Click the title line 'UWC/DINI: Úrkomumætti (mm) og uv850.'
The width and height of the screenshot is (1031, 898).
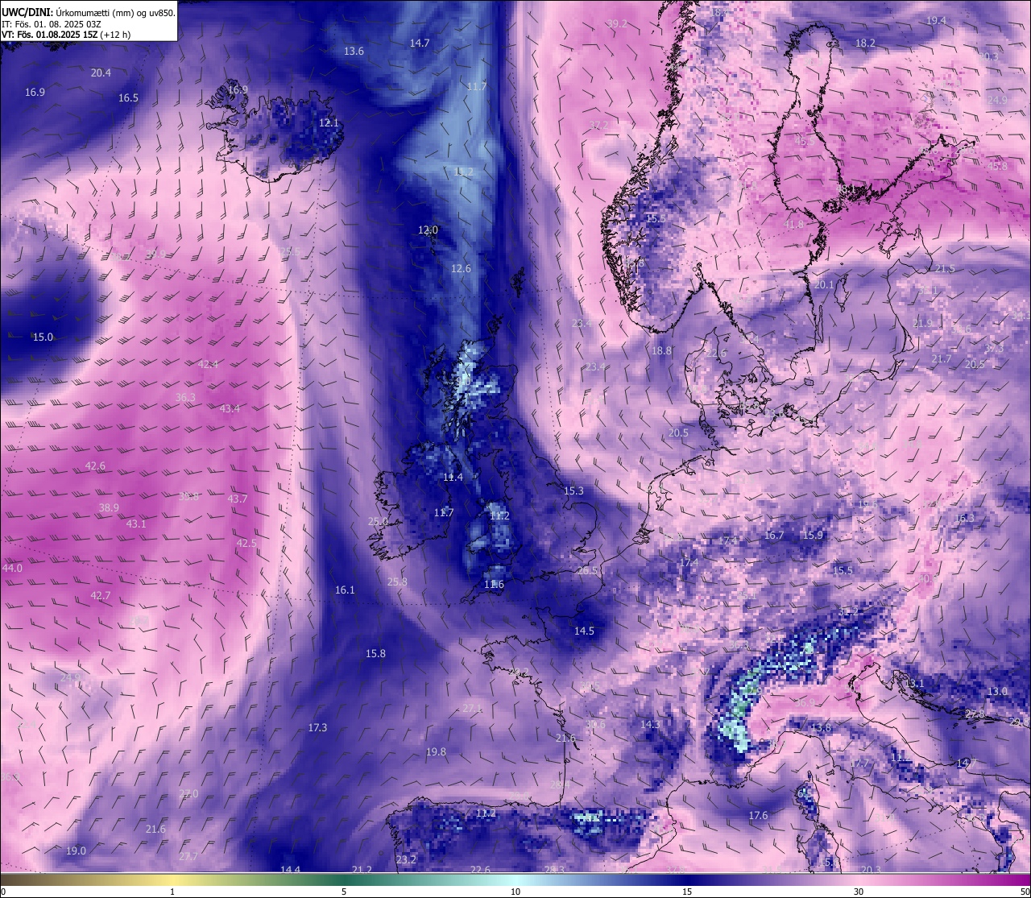tap(89, 13)
